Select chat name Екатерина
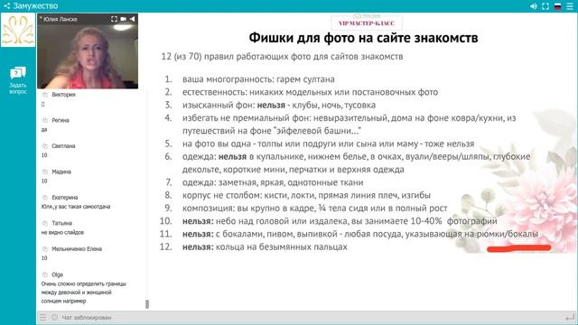 [x=64, y=198]
